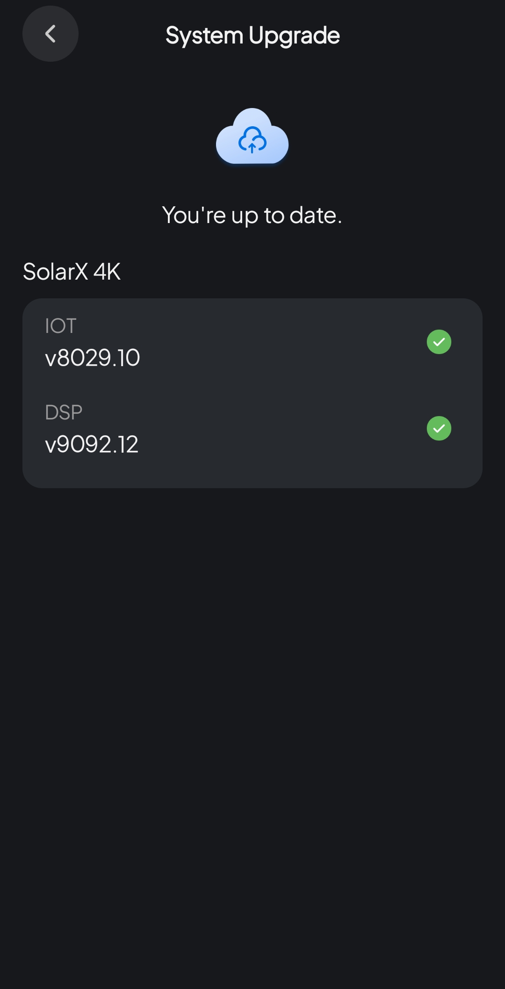
Task: Tap the DSP version v9092.12
Action: (92, 444)
